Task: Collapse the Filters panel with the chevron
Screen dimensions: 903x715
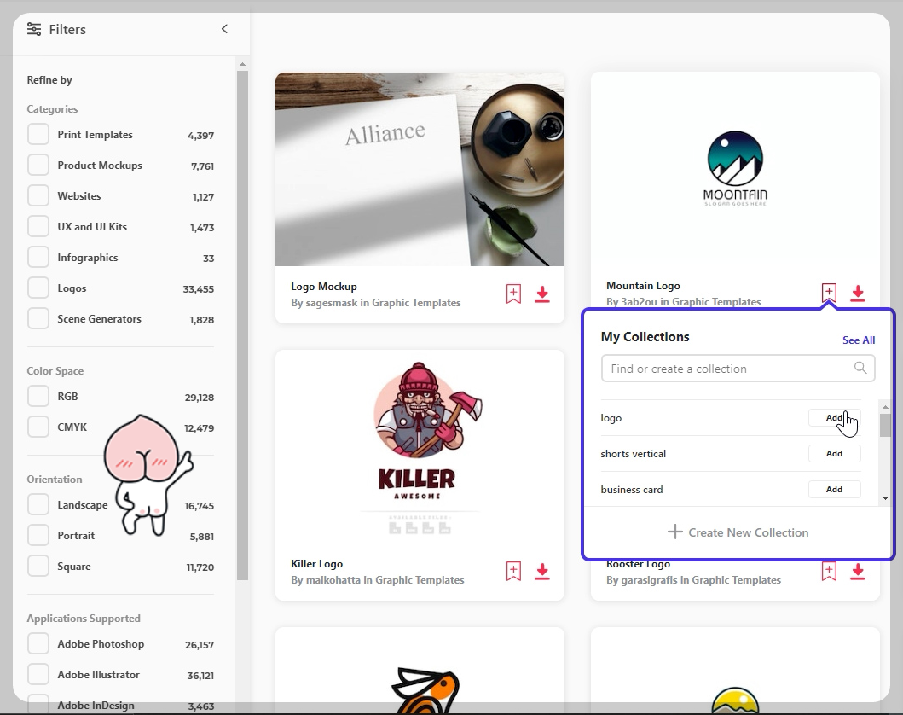Action: (224, 29)
